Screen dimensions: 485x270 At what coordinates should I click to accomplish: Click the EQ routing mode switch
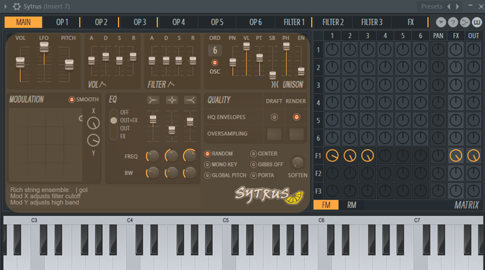coord(114,124)
